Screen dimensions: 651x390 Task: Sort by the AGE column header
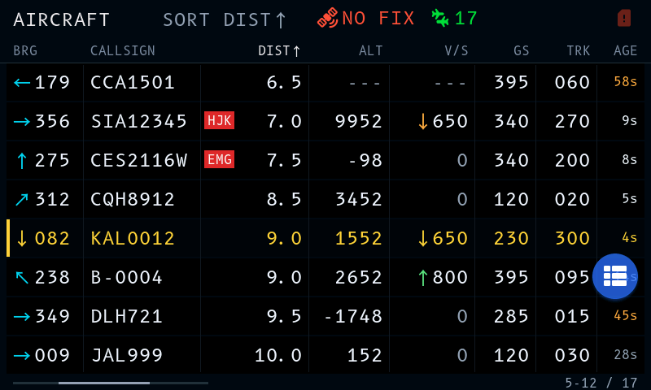point(625,50)
